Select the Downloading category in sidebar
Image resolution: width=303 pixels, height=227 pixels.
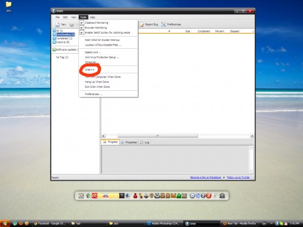point(65,35)
